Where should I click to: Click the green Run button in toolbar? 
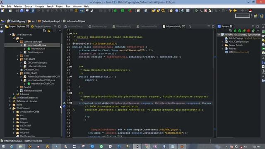click(123, 11)
